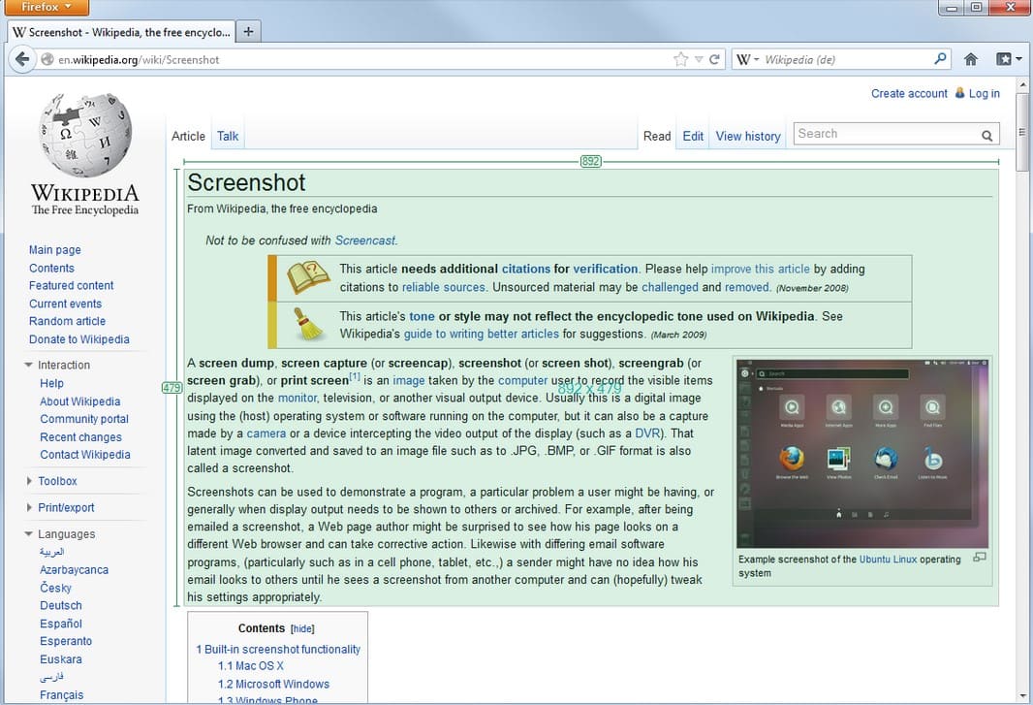
Task: Open the Wikipedia globe logo
Action: [x=84, y=135]
